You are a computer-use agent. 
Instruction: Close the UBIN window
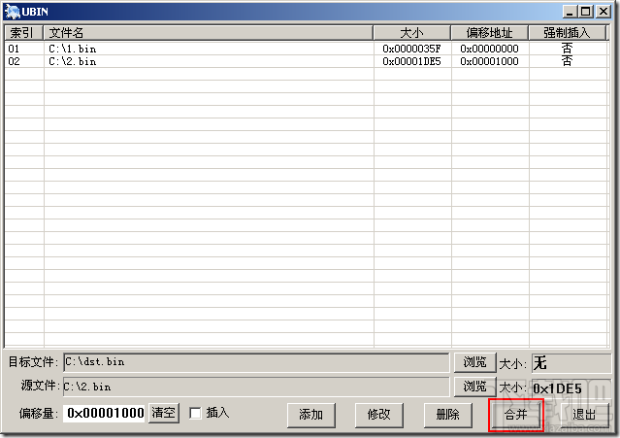coord(604,12)
